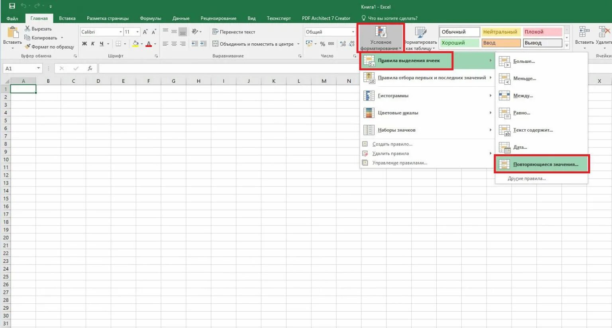Image resolution: width=612 pixels, height=328 pixels.
Task: Select the Обычный cell style
Action: click(459, 32)
